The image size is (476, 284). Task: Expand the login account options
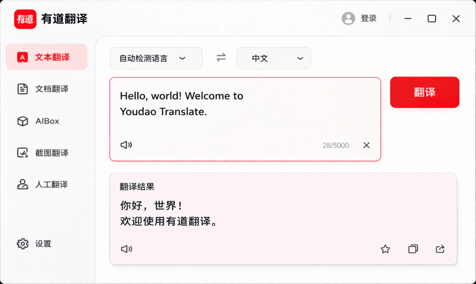348,19
